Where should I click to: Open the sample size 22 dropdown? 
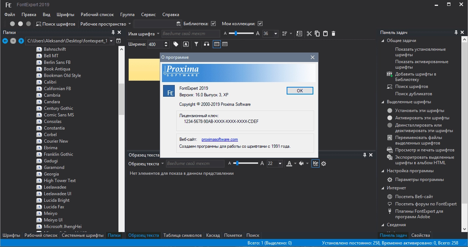click(x=280, y=163)
